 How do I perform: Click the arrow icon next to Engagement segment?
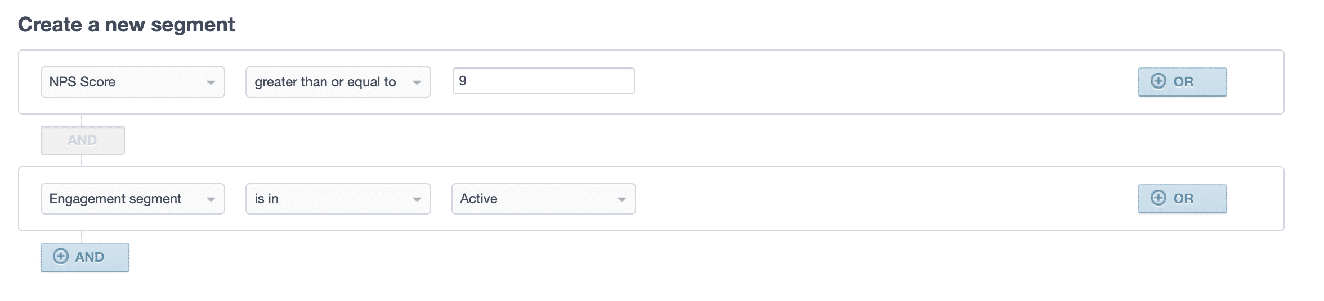tap(211, 199)
